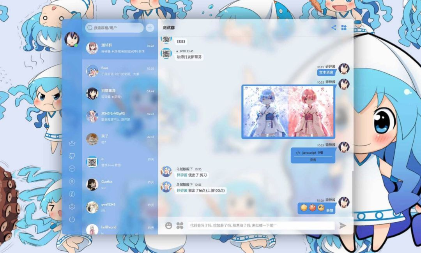Viewport: 421px width, 253px height.
Task: Click the send arrow next to input field
Action: coord(343,225)
